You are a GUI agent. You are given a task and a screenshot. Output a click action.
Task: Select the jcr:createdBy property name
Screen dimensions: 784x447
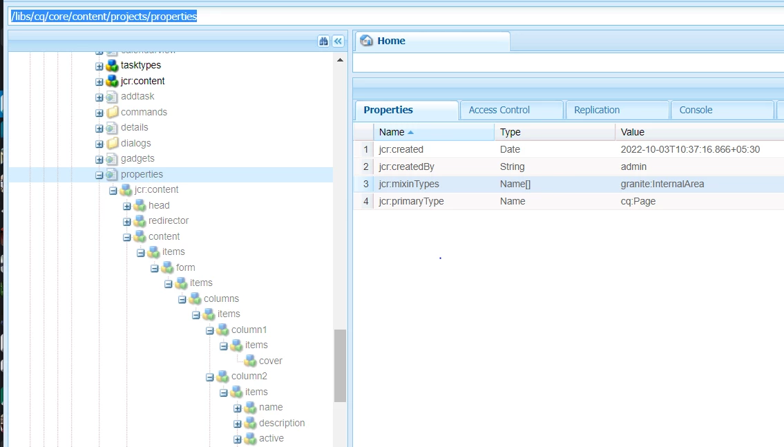click(x=406, y=167)
